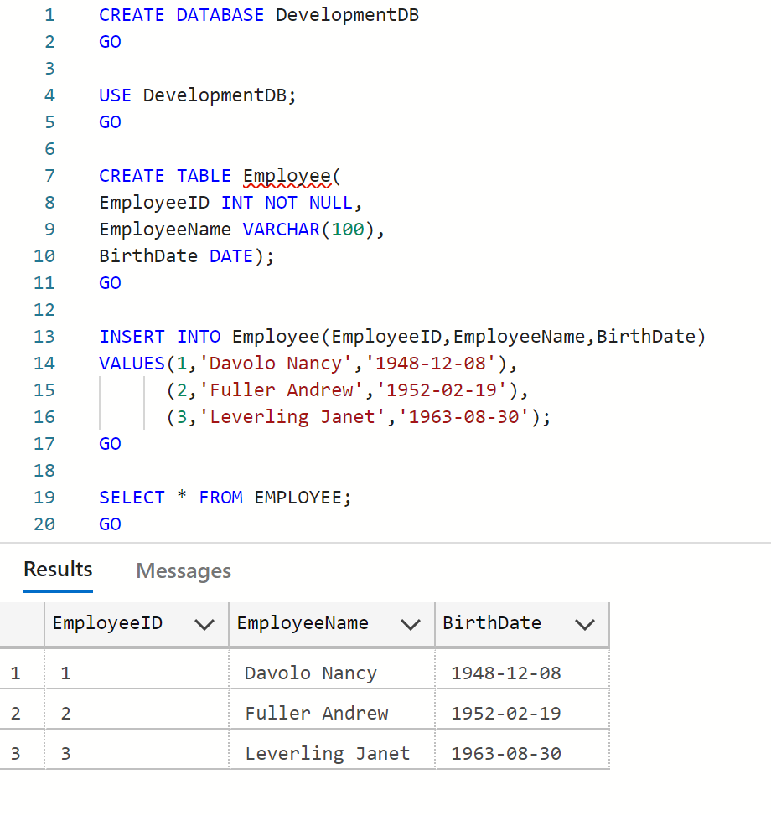Click the 1963-08-30 birth date cell
Screen dimensions: 771x815
[x=506, y=754]
